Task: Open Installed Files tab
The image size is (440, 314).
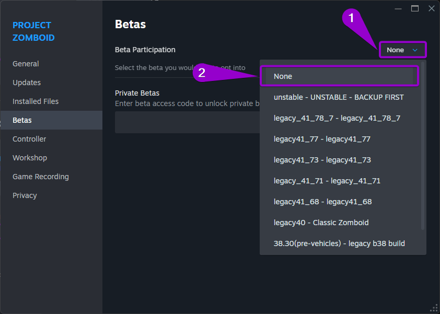Action: pyautogui.click(x=51, y=101)
